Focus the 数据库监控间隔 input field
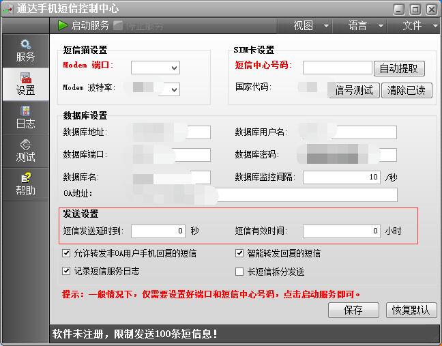442x346 pixels. 342,177
